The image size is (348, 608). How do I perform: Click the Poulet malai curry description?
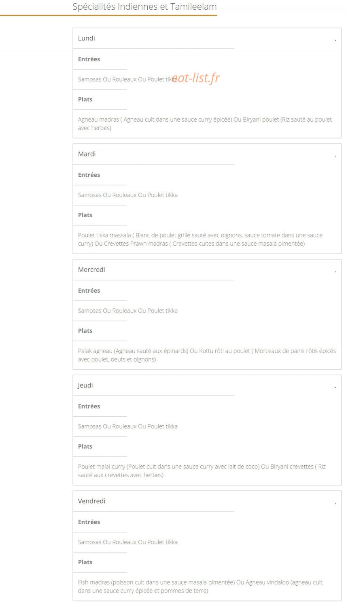(202, 471)
